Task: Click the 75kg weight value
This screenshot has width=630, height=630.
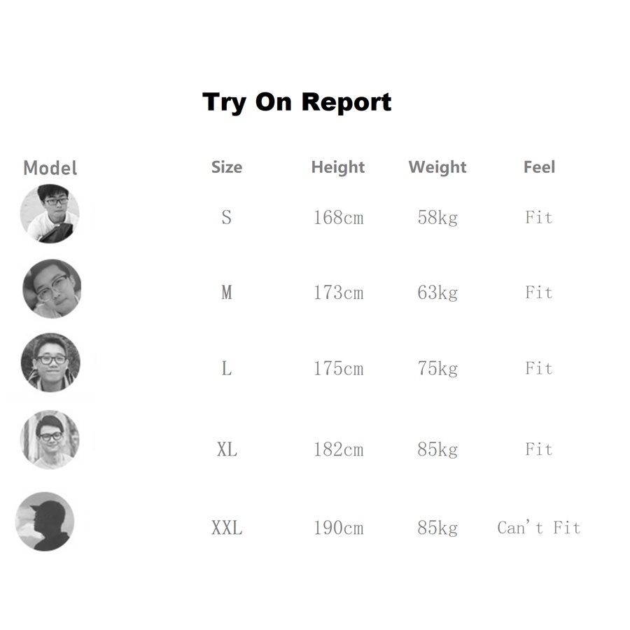Action: pyautogui.click(x=437, y=369)
